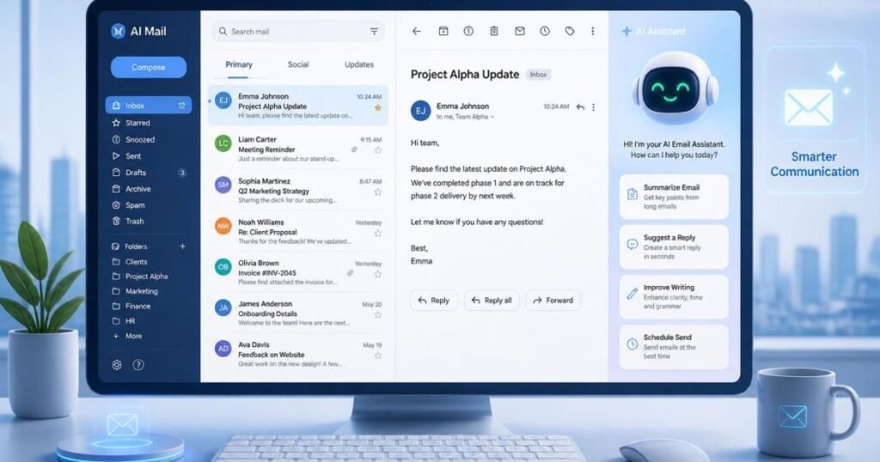Open Liam Carter's Meeting Reminder email
880x462 pixels.
tap(298, 149)
